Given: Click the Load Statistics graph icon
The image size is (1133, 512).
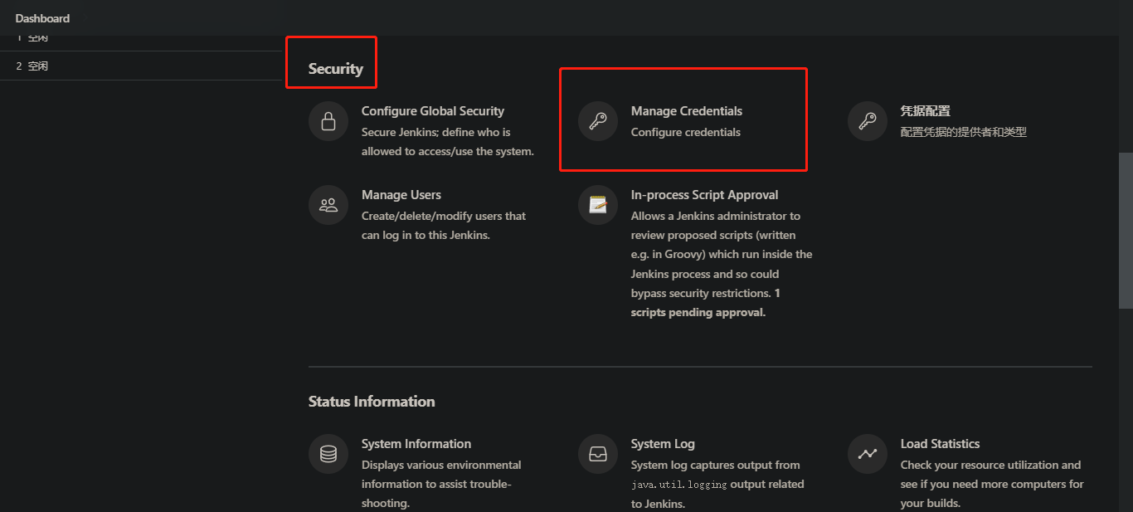Looking at the screenshot, I should pos(868,454).
